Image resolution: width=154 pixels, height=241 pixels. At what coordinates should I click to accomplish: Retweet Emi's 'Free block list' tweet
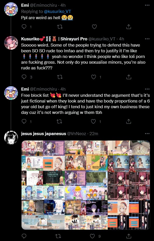(x=59, y=122)
